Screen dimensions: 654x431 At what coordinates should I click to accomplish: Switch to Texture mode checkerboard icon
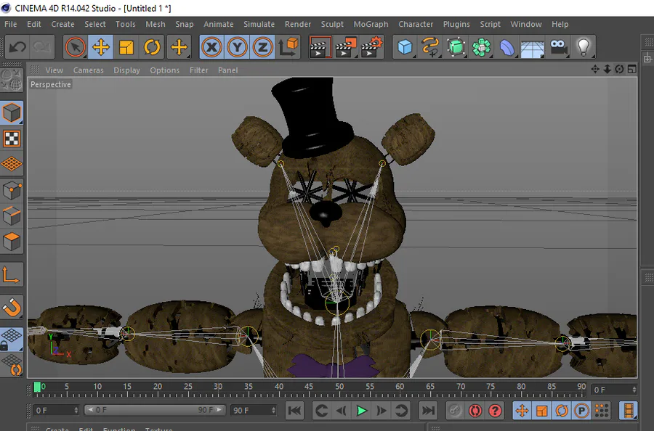pos(12,139)
